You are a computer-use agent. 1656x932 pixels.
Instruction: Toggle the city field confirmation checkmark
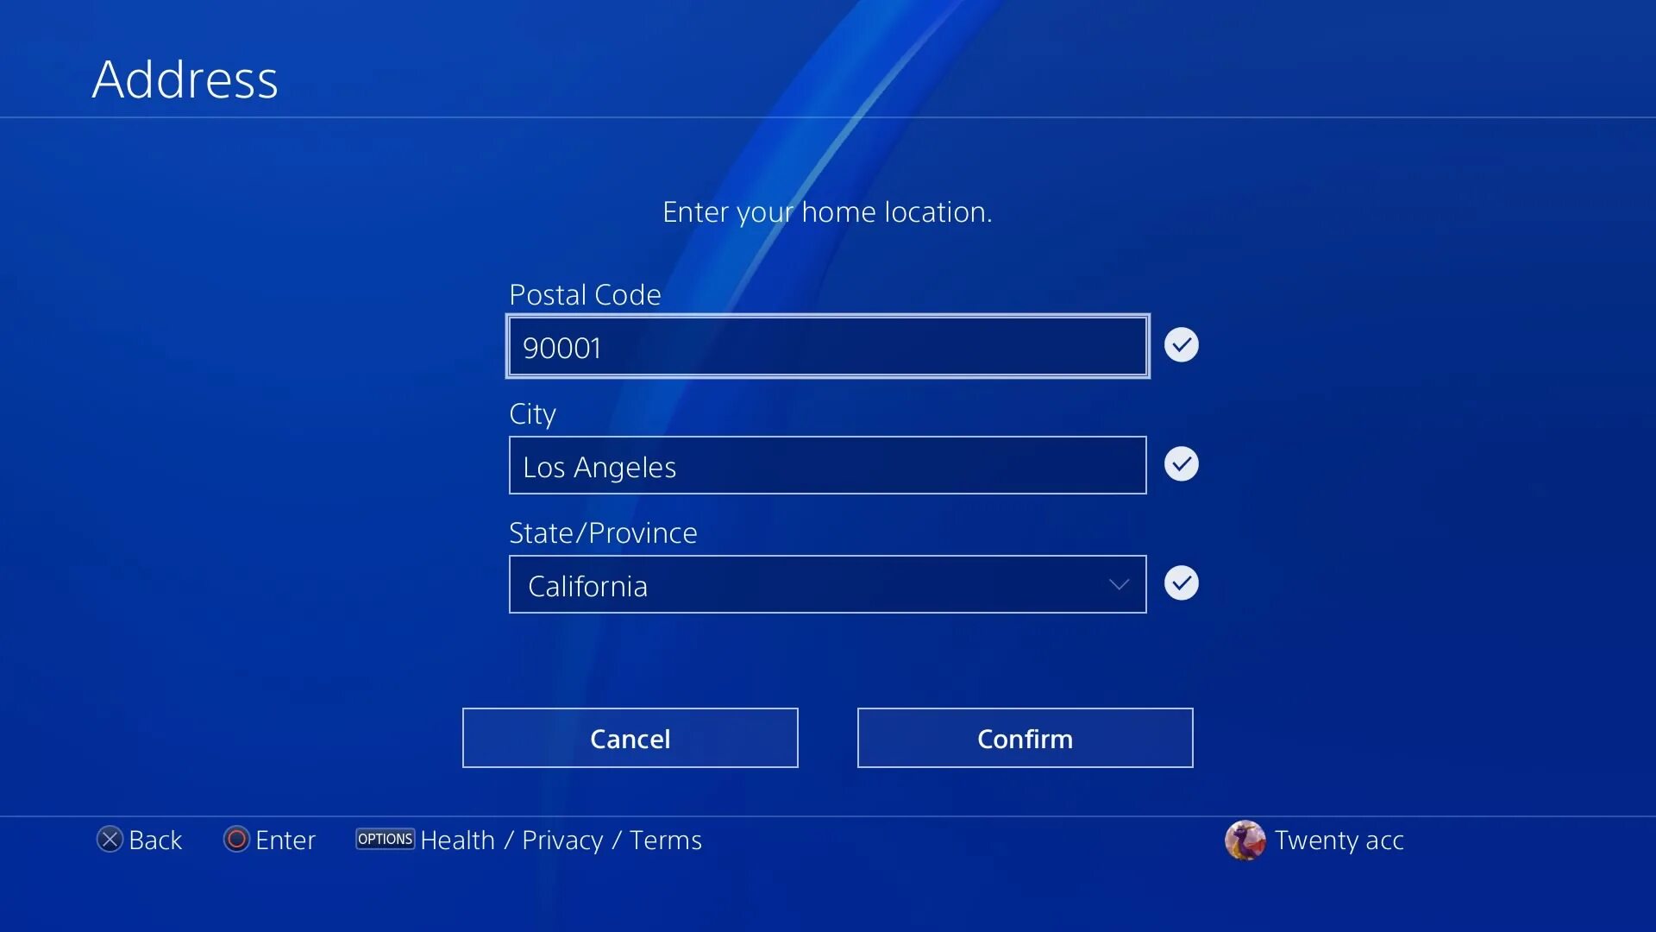pyautogui.click(x=1182, y=463)
